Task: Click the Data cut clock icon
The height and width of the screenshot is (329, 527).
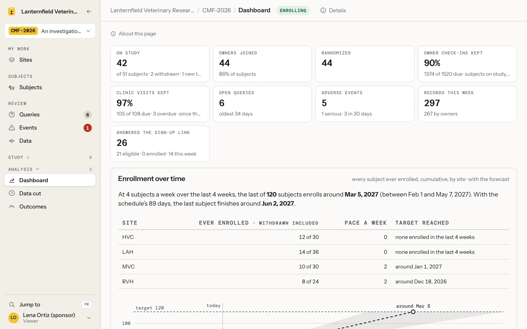Action: click(12, 193)
